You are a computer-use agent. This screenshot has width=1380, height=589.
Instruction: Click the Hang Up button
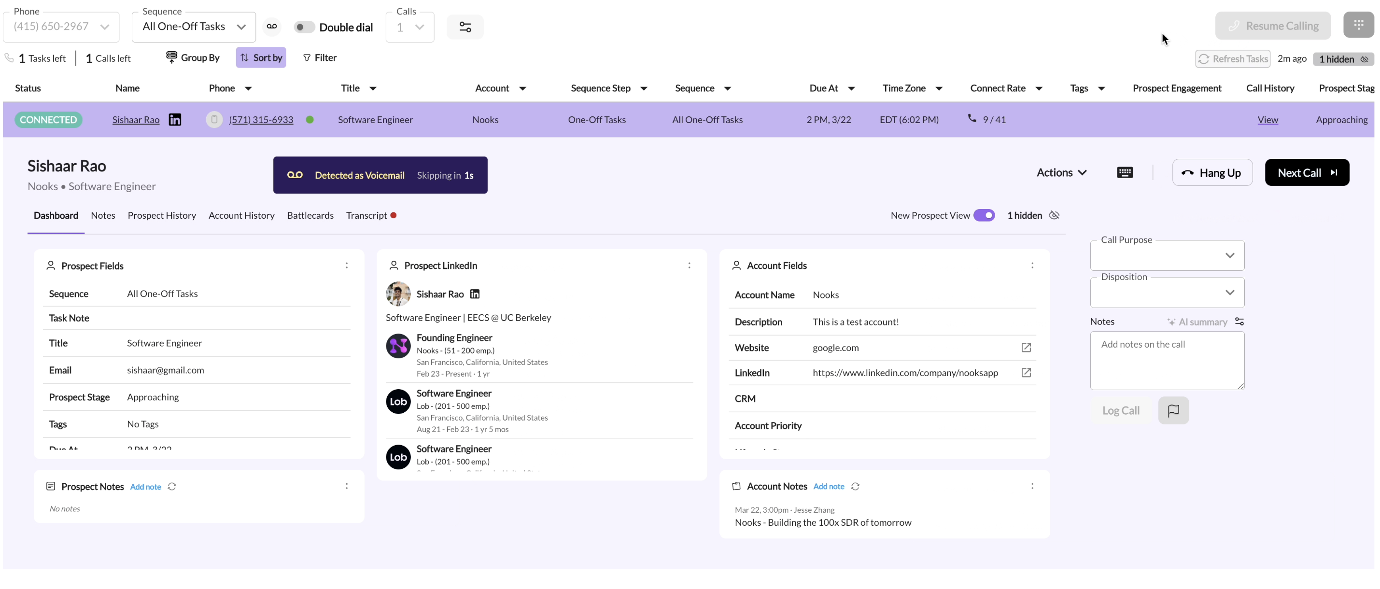[1212, 172]
